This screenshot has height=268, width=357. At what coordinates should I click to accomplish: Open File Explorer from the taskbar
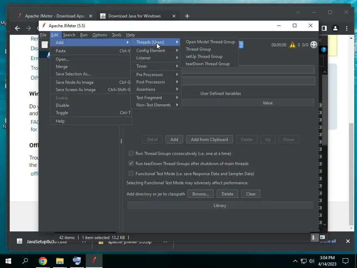tap(60, 261)
